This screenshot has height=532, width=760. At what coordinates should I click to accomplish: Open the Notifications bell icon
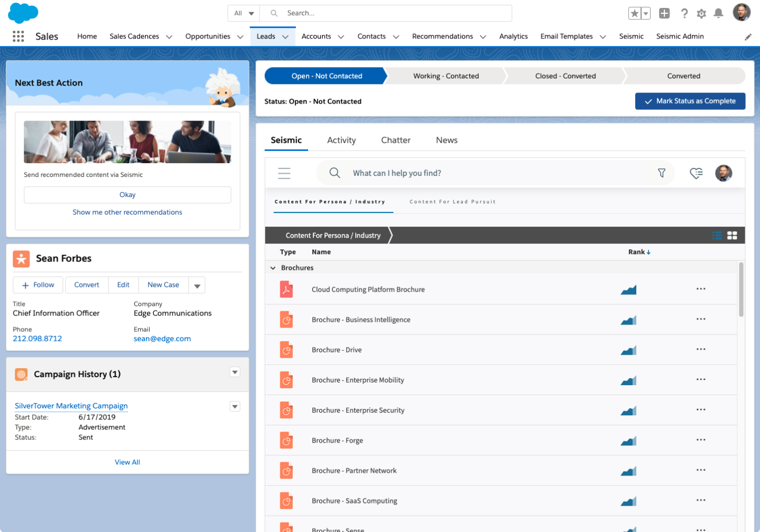(718, 13)
